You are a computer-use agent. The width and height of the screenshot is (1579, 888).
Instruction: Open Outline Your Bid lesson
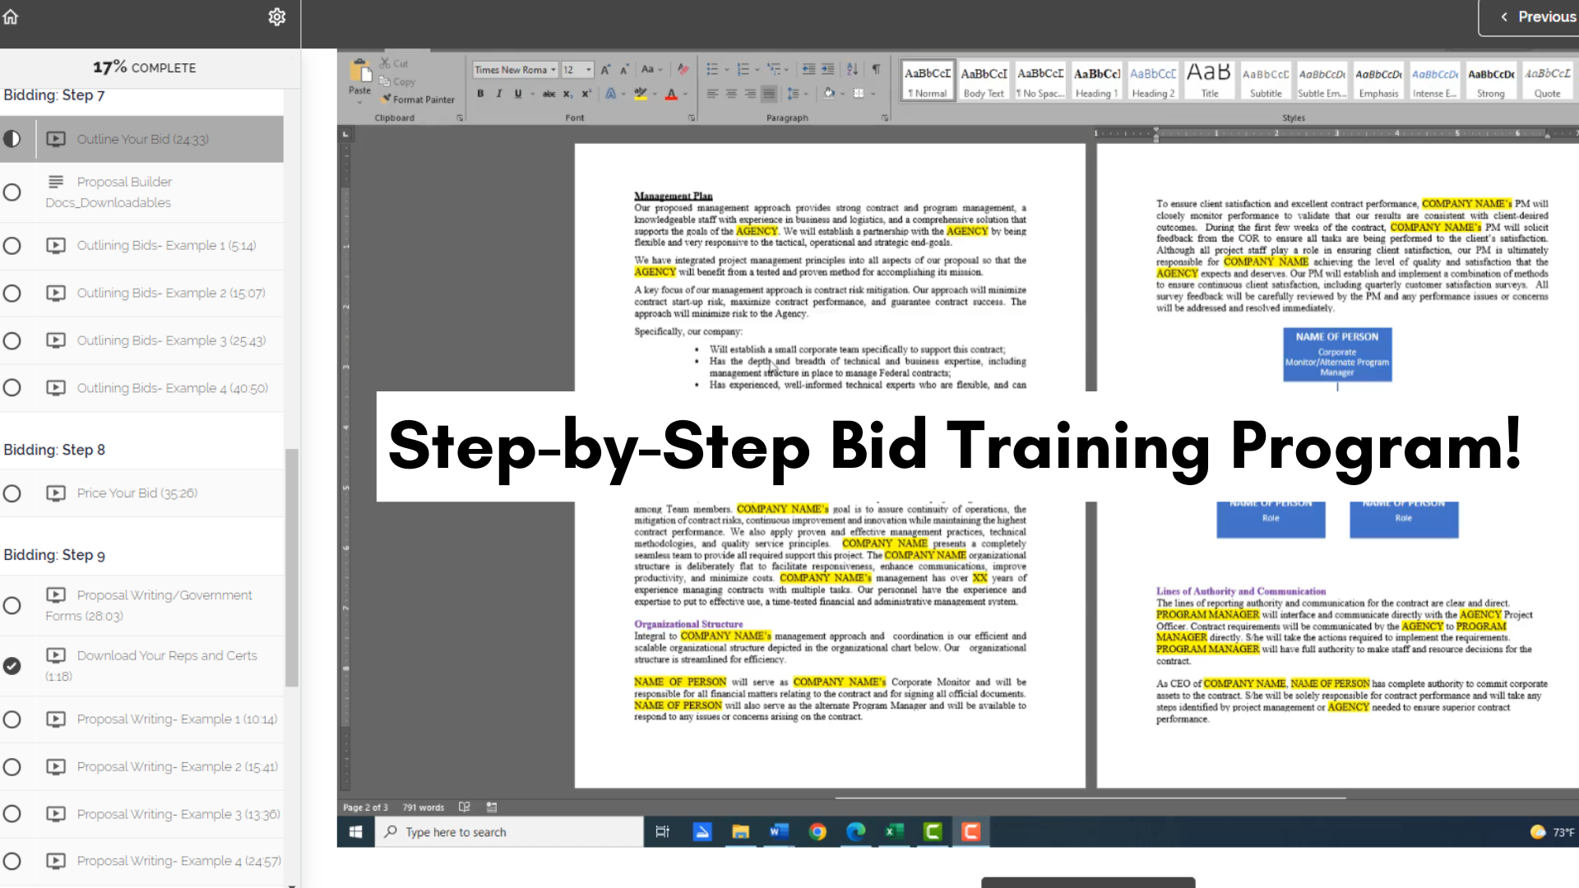coord(141,139)
